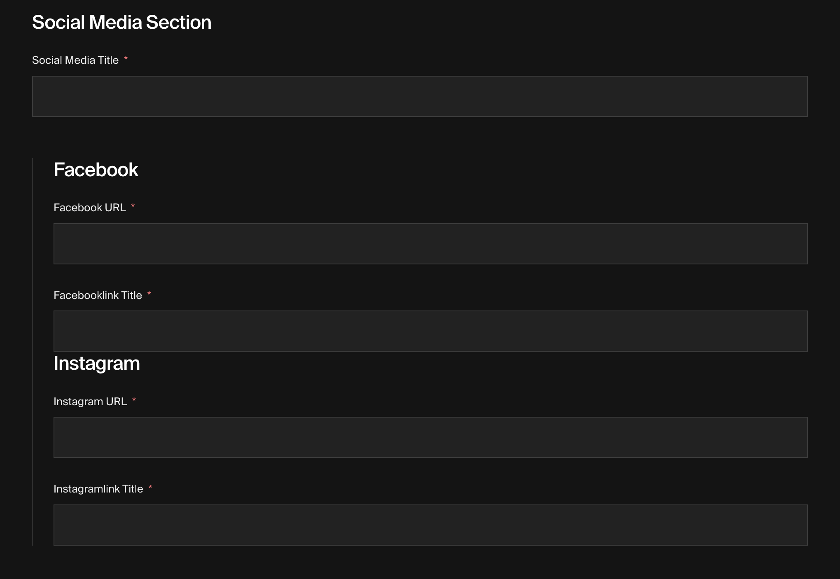
Task: Select the Facebooklink Title input box
Action: (x=431, y=331)
